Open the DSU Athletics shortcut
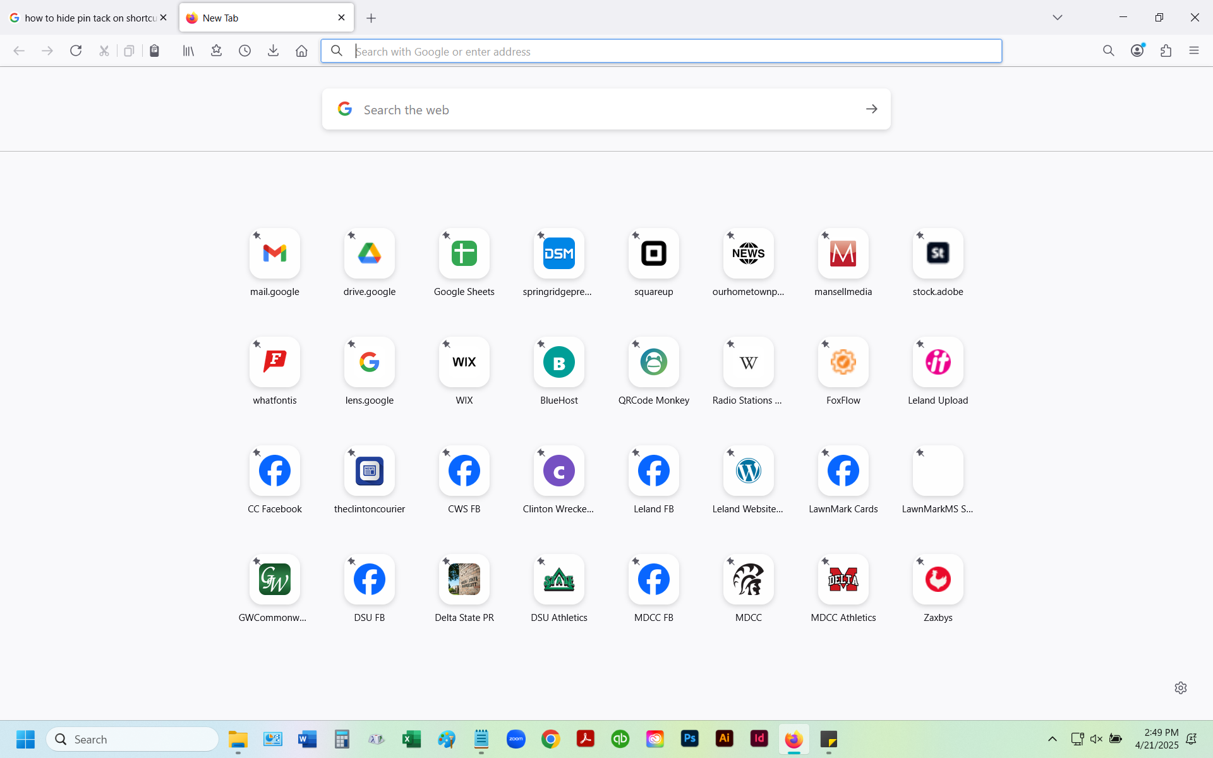Viewport: 1213px width, 758px height. click(559, 579)
